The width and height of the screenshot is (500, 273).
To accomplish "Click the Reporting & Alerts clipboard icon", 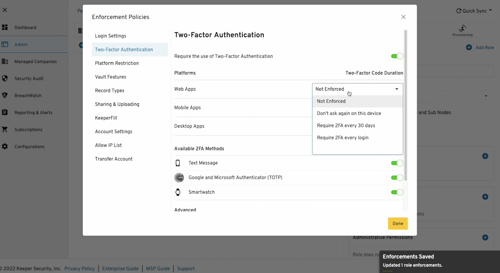I will pyautogui.click(x=5, y=112).
